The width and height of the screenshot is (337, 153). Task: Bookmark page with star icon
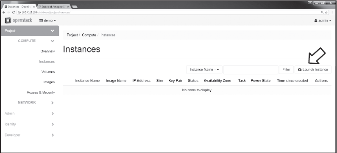pyautogui.click(x=326, y=12)
